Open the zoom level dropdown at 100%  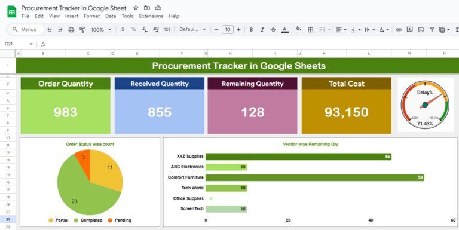[101, 29]
